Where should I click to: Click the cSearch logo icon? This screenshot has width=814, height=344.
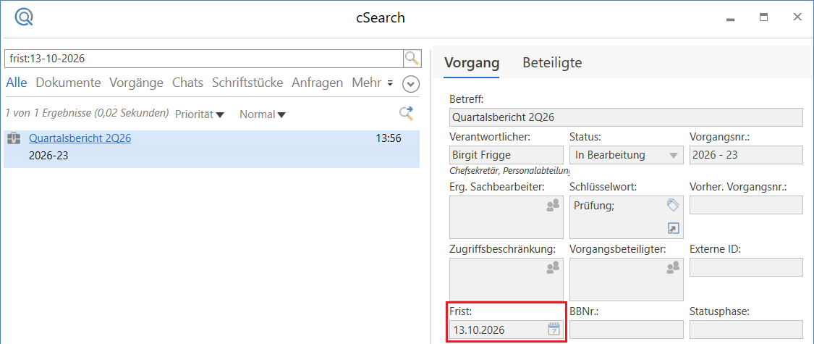24,17
